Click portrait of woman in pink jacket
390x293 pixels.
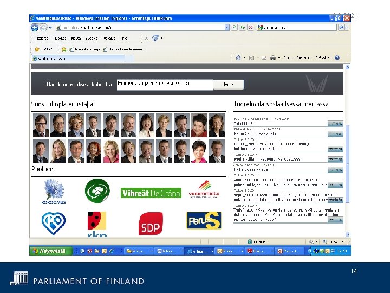pyautogui.click(x=111, y=151)
